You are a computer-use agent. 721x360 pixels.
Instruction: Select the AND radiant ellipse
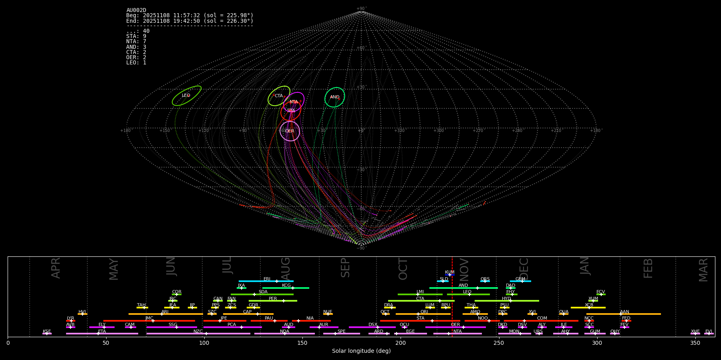click(334, 97)
